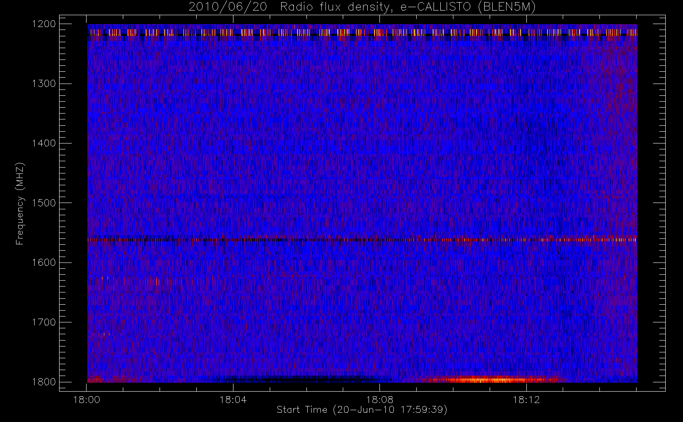Screen dimensions: 683x422
Task: Click the horizontal interference line near 1560 MHz
Action: click(x=362, y=240)
